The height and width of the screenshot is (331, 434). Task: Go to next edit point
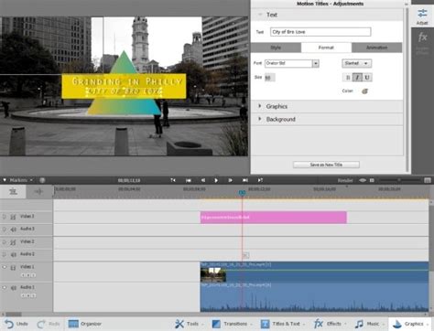[x=245, y=180]
